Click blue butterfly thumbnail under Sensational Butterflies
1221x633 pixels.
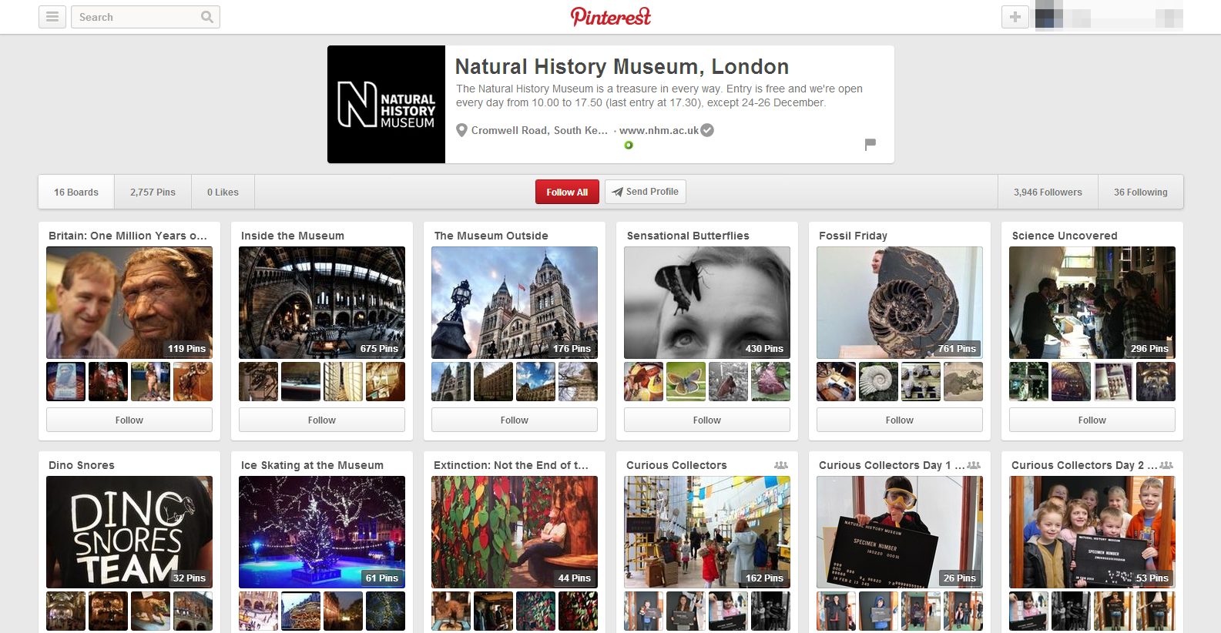686,381
